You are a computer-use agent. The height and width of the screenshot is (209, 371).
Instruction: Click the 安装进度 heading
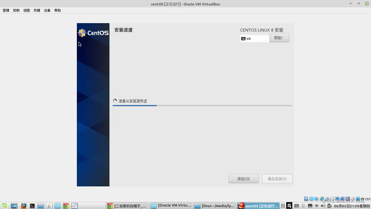124,30
